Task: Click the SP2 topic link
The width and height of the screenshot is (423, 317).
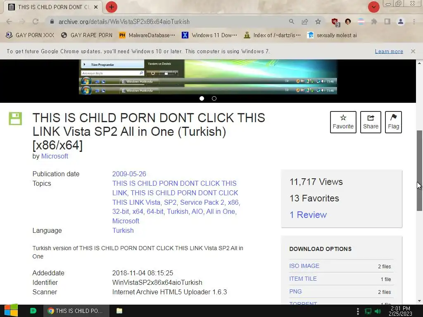Action: [x=170, y=202]
